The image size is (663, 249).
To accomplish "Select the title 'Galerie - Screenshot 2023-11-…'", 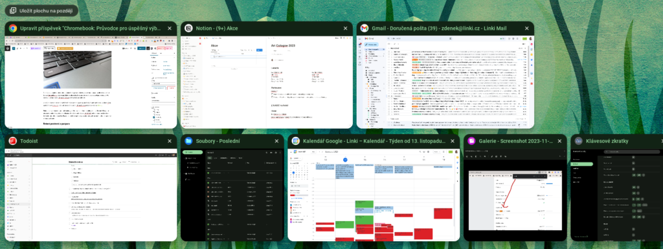I will coord(515,141).
